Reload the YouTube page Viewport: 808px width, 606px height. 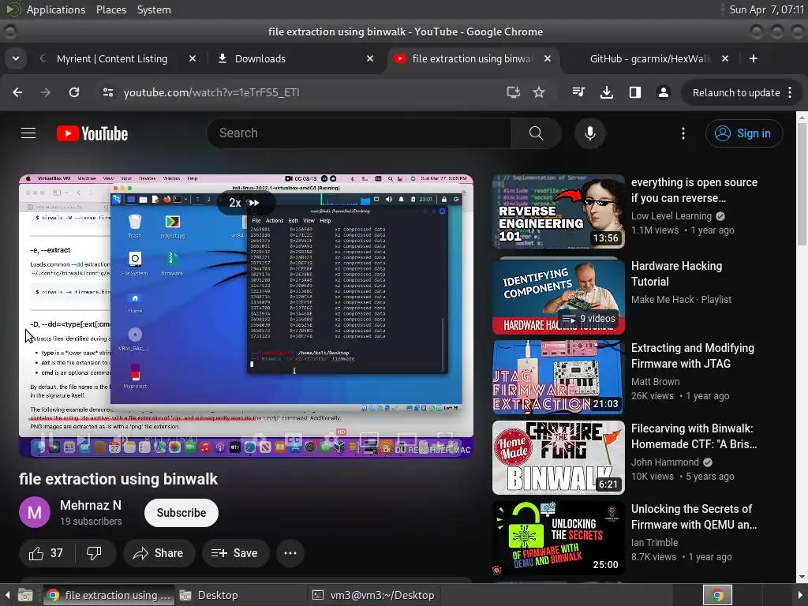point(74,92)
